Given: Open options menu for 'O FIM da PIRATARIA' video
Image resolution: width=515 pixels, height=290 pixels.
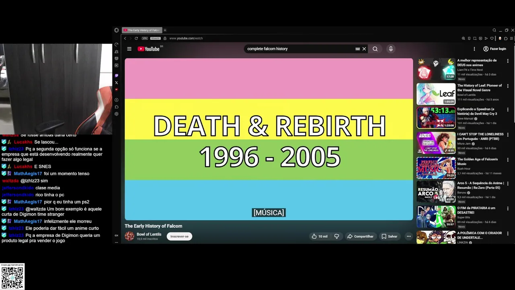Looking at the screenshot, I should tap(508, 208).
